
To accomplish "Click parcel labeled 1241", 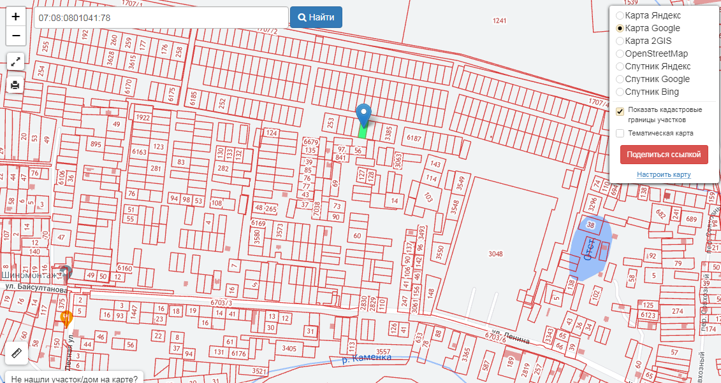I will [499, 20].
